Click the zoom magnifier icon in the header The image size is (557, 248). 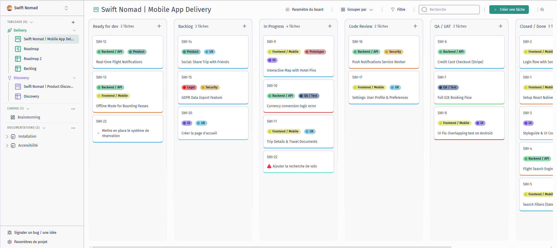(542, 10)
